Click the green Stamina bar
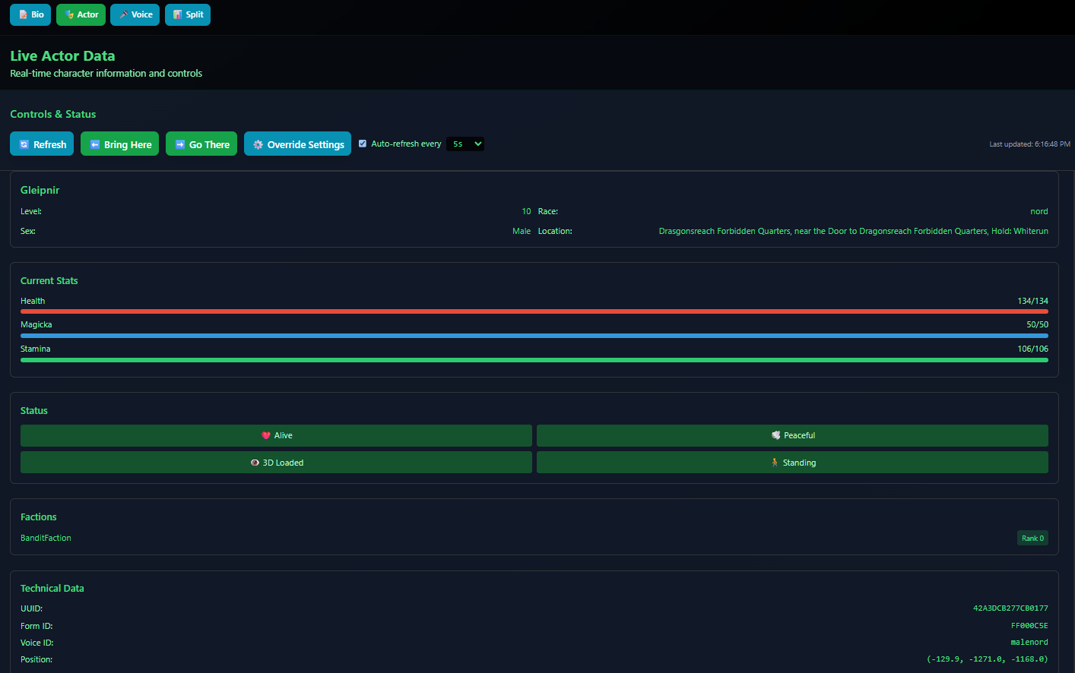Viewport: 1075px width, 673px height. 534,360
